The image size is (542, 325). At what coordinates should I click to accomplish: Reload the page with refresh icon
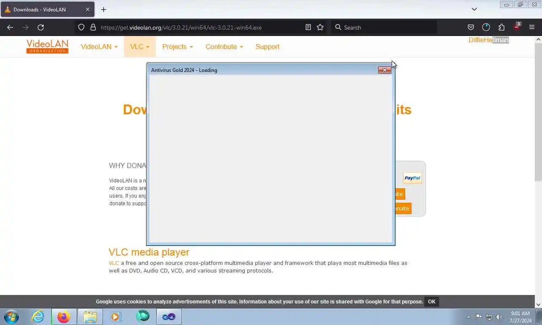click(41, 27)
